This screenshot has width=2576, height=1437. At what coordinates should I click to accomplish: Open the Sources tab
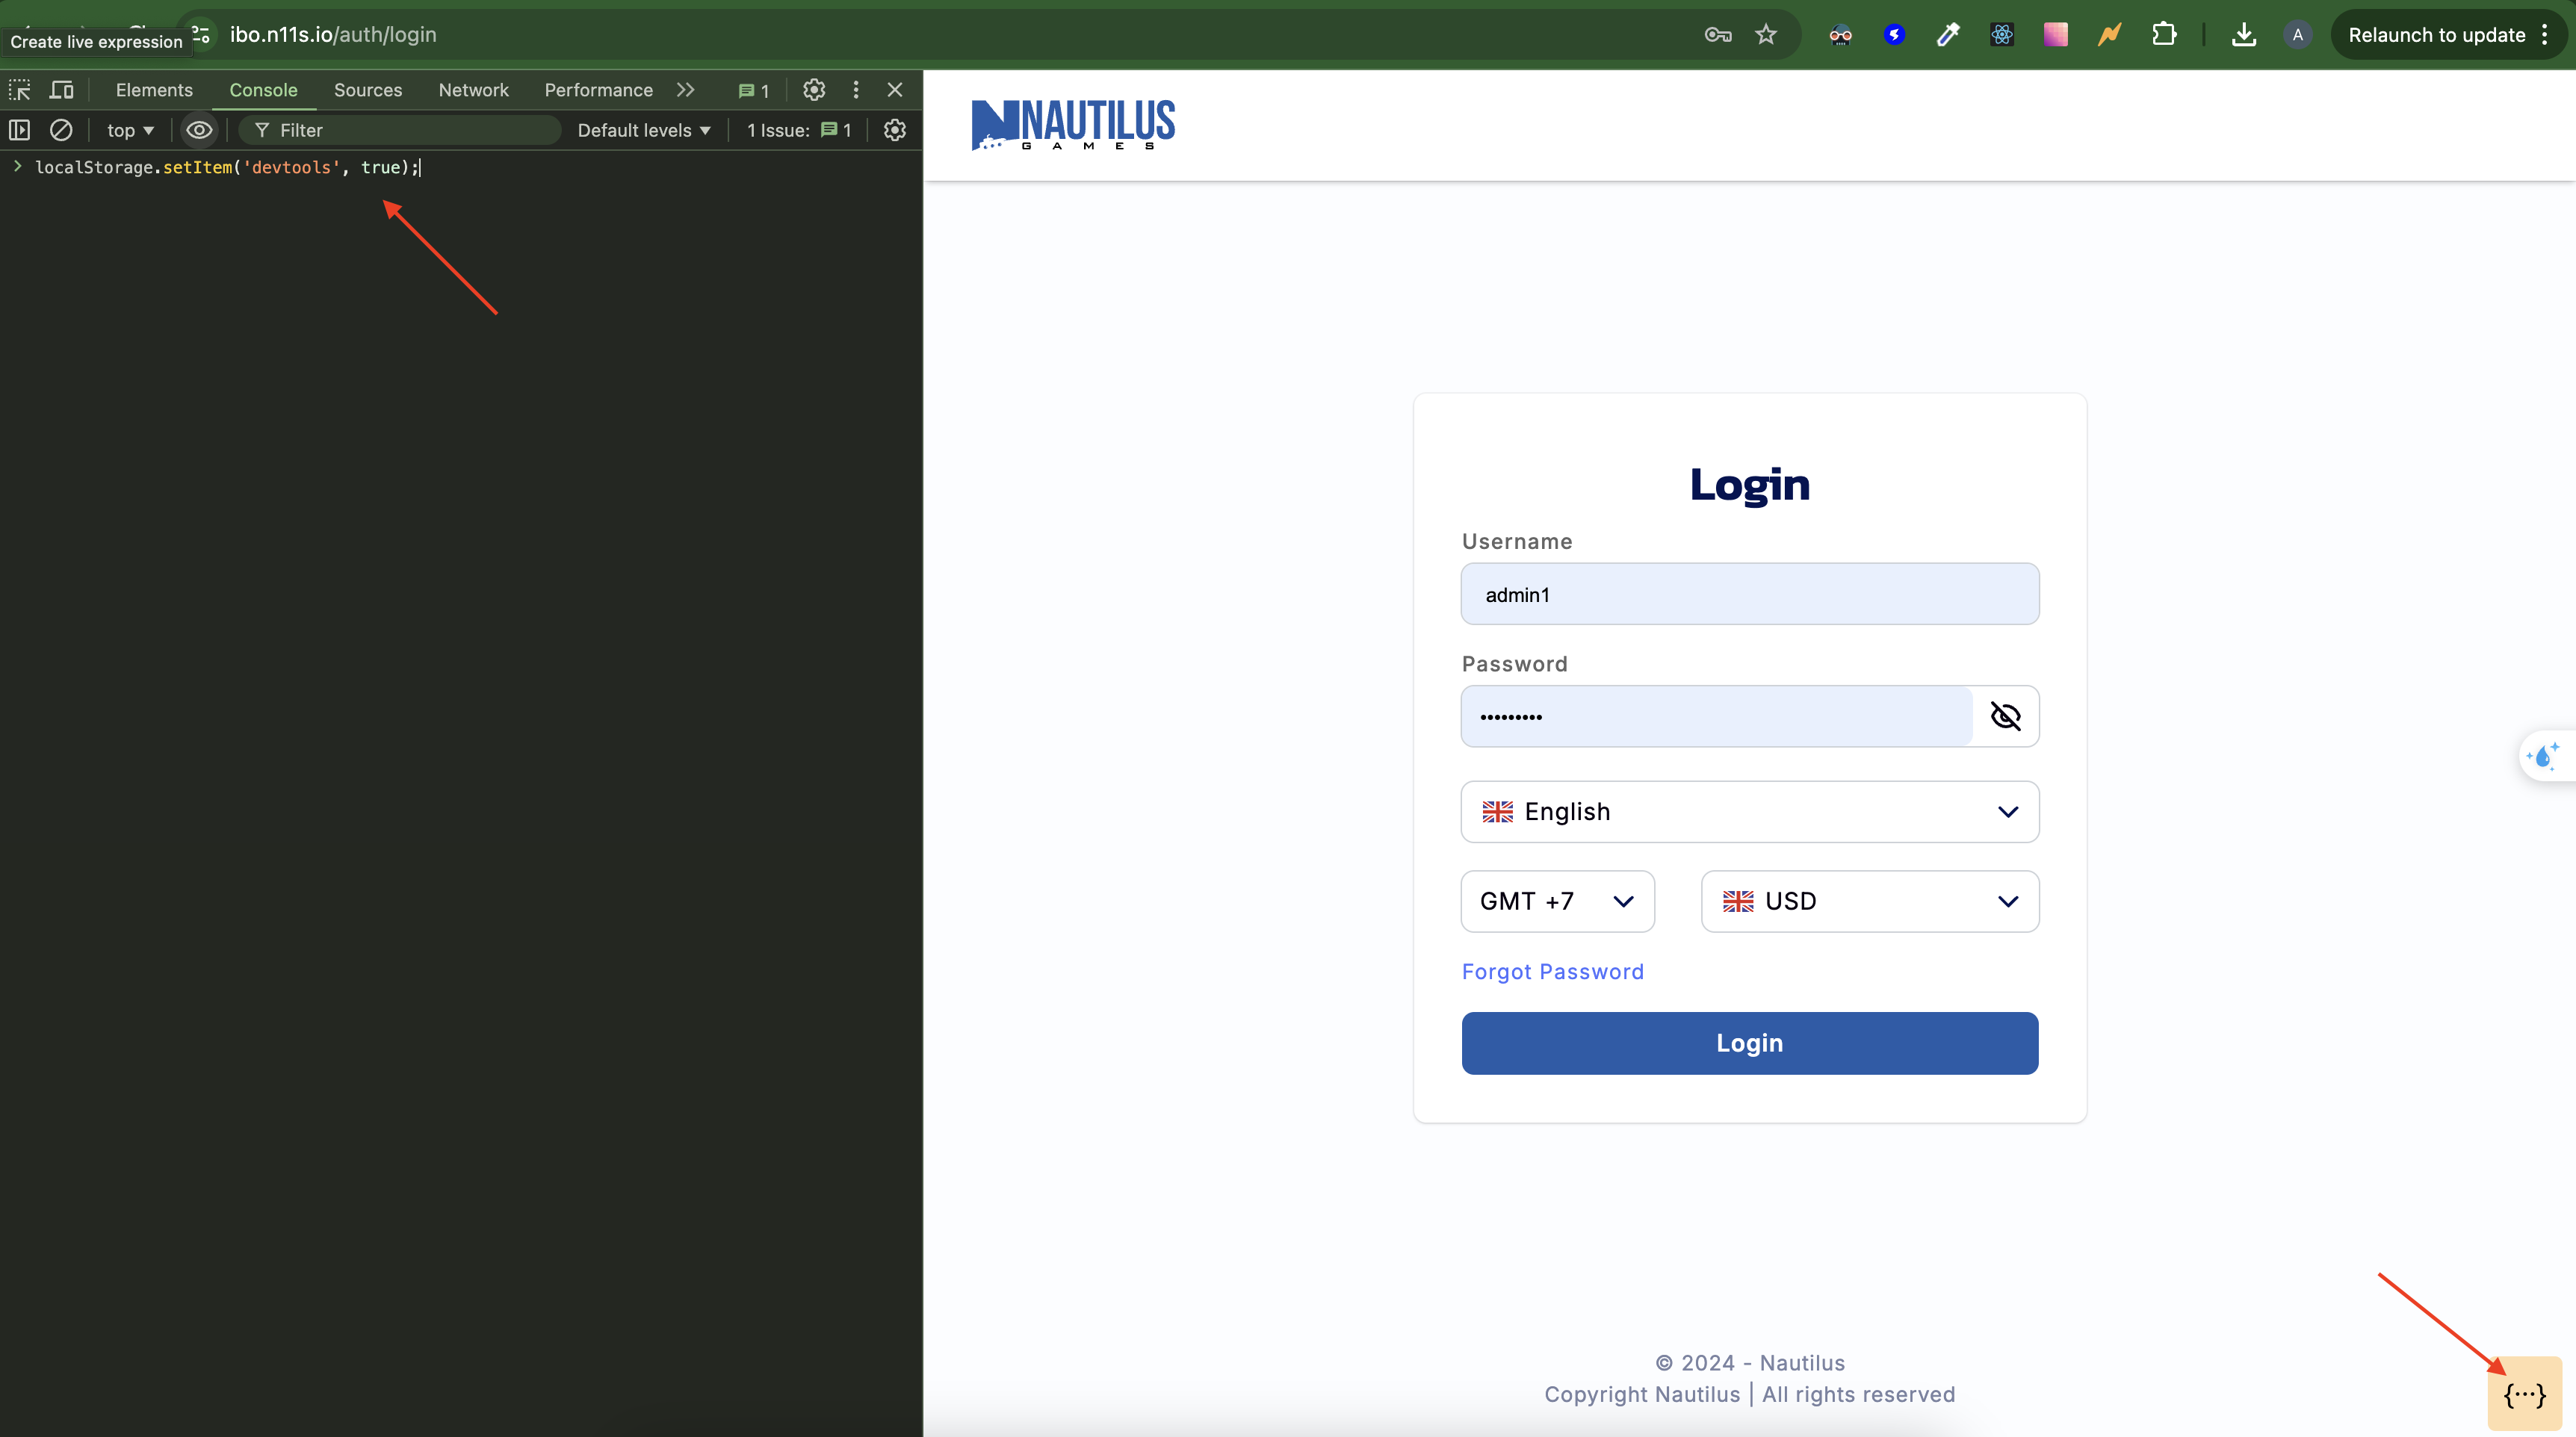(368, 90)
